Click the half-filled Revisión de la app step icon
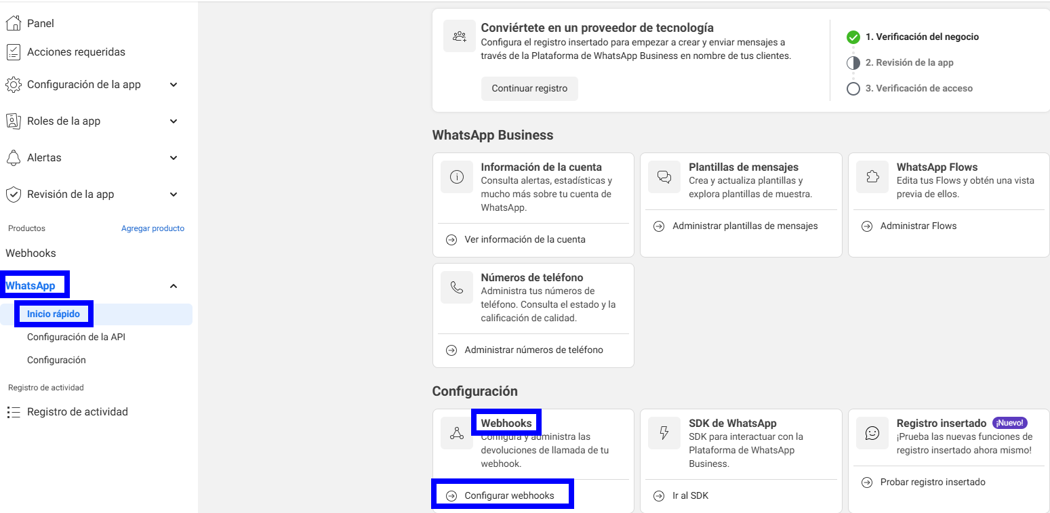1050x513 pixels. pyautogui.click(x=853, y=63)
